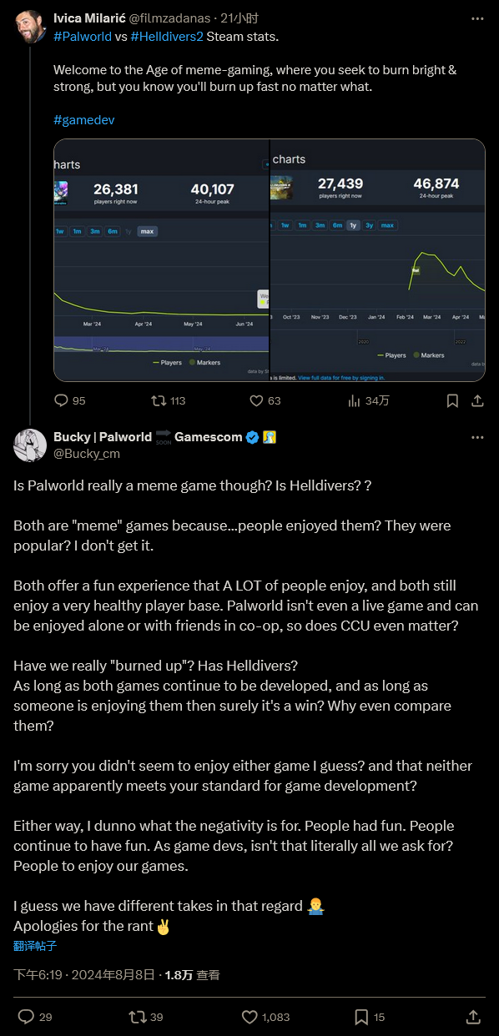Reply to Ivica Milarić's quoted tweet
This screenshot has width=499, height=1036.
(x=69, y=400)
